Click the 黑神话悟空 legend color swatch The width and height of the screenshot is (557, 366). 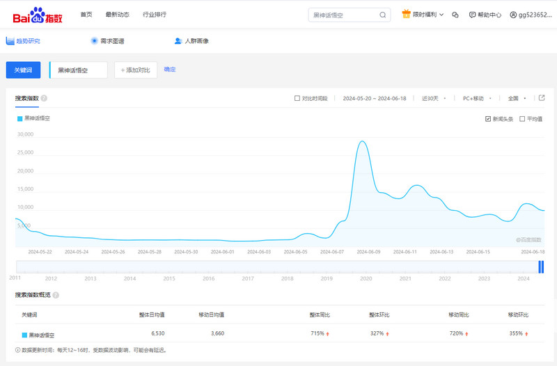pyautogui.click(x=20, y=118)
